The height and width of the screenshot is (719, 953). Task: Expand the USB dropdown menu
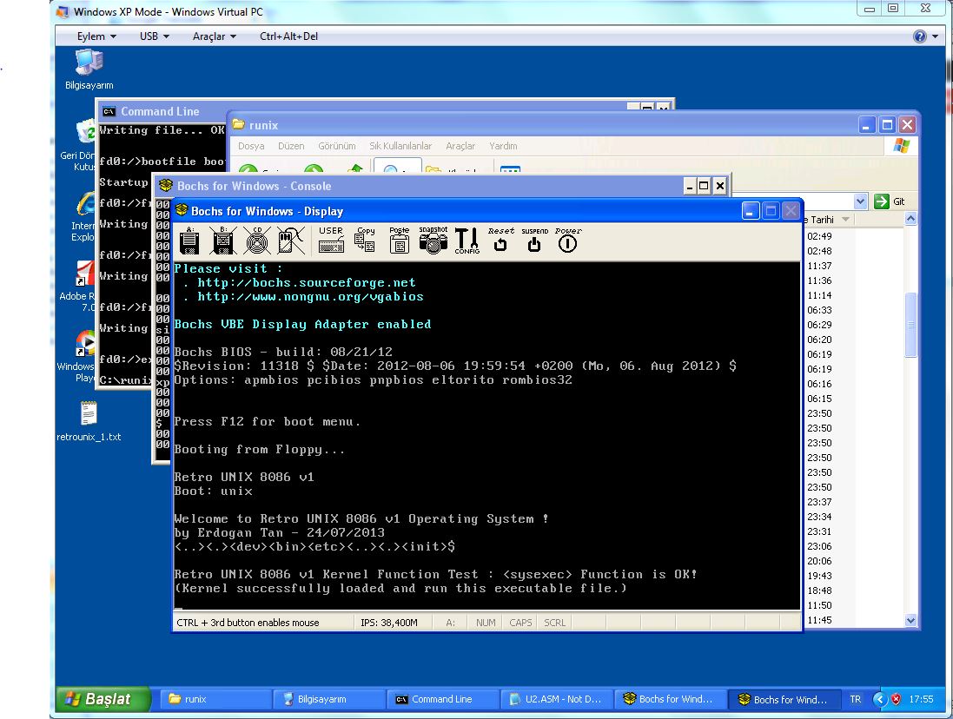pyautogui.click(x=154, y=36)
